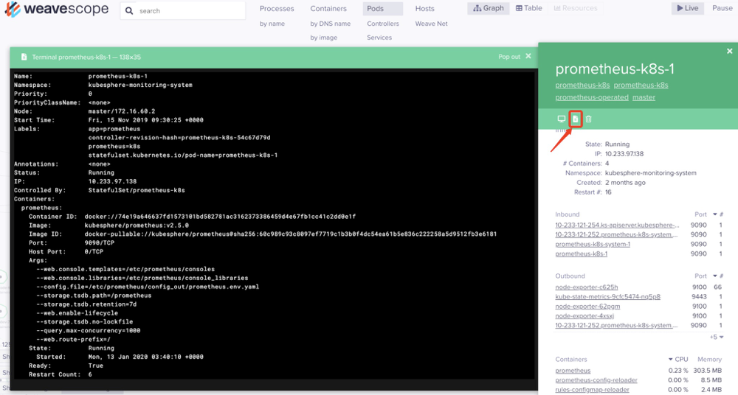The image size is (738, 395).
Task: Open outbound 10-233-121-252.prometheus-k8s-system link
Action: tap(616, 326)
